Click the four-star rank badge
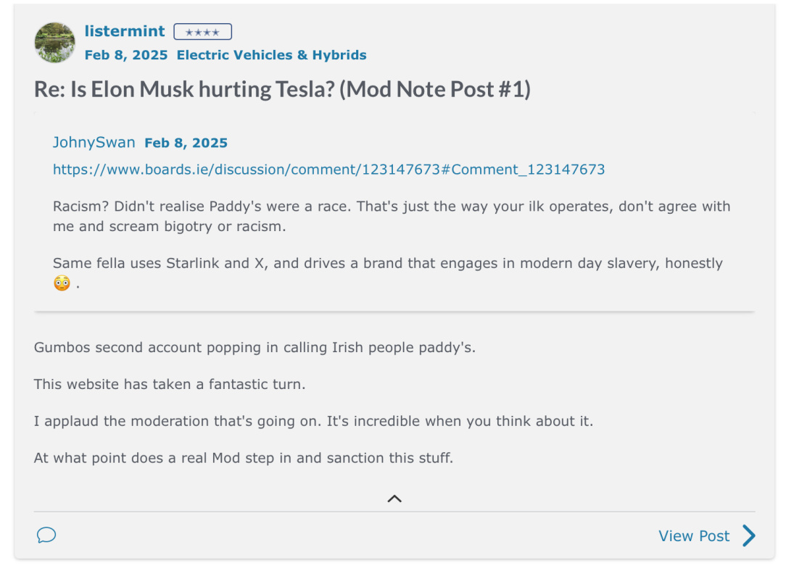 [202, 32]
